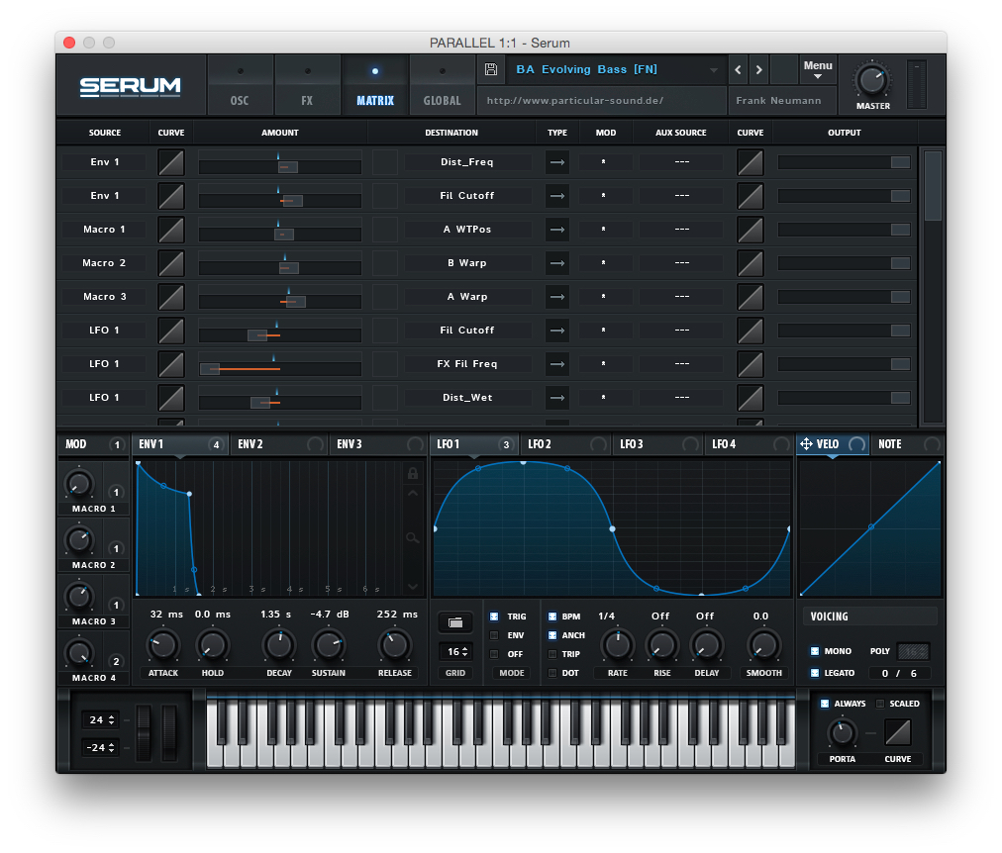The height and width of the screenshot is (853, 1002).
Task: Go to the next preset with the right arrow
Action: [759, 69]
